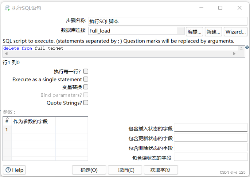Enable the 变量替换 checkbox
Screen dimensions: 250x177
click(x=85, y=87)
